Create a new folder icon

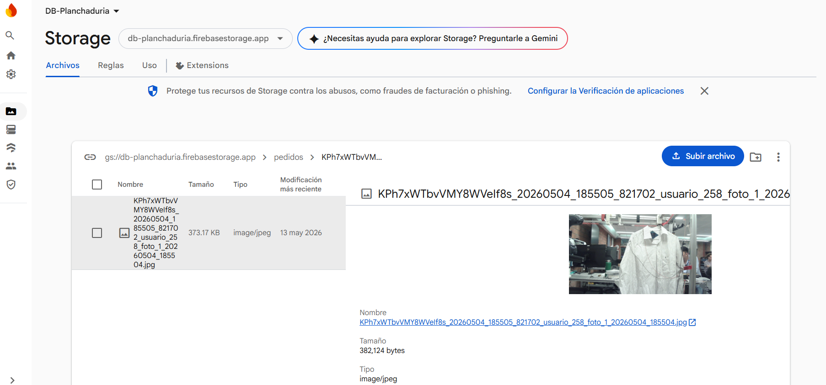756,157
